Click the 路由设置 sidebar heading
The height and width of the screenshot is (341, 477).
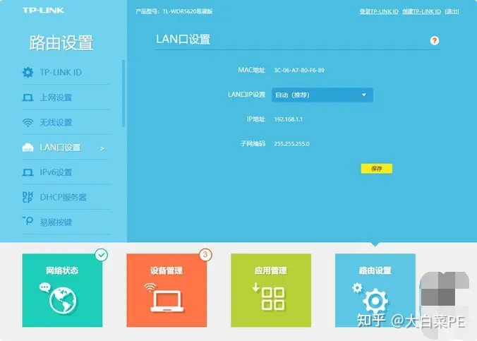click(x=61, y=42)
